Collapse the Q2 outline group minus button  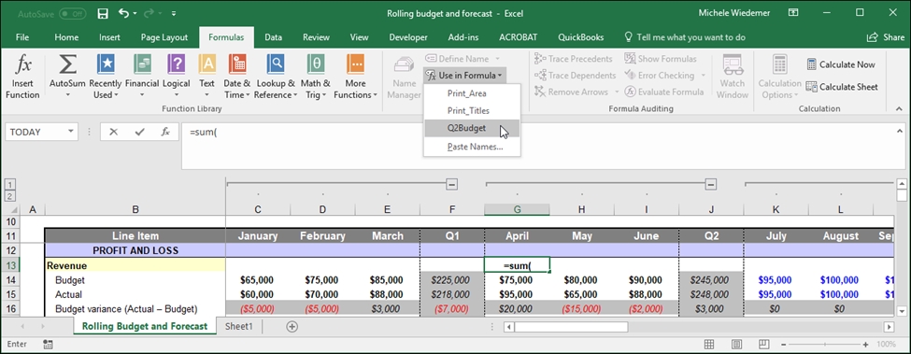(711, 185)
